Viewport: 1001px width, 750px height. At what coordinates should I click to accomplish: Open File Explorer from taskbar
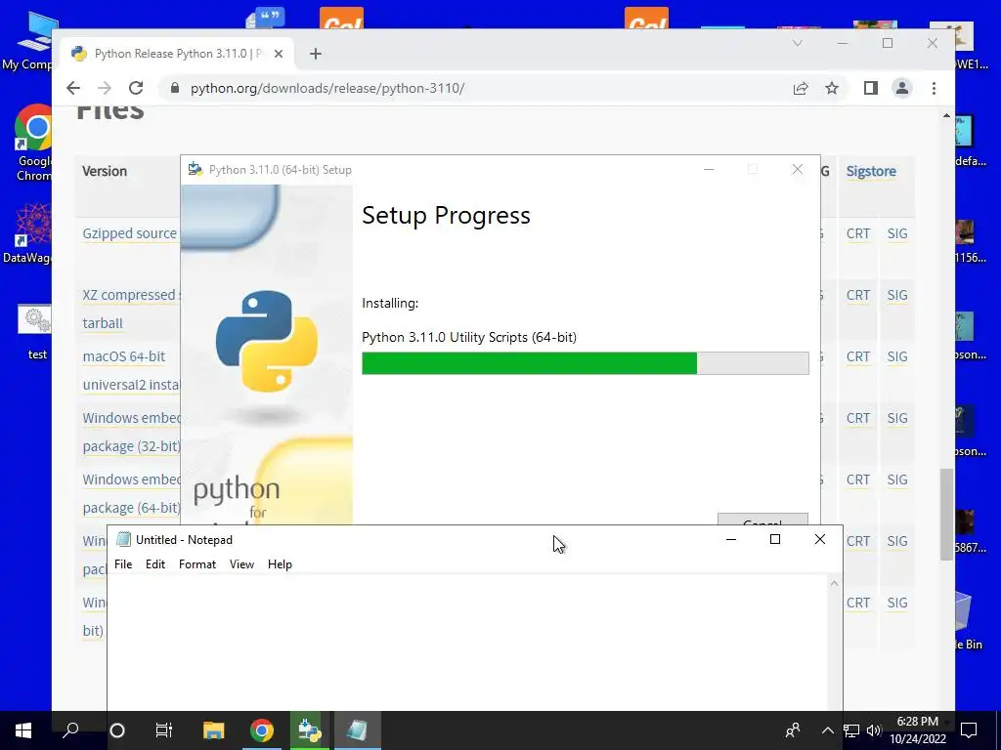pyautogui.click(x=213, y=730)
